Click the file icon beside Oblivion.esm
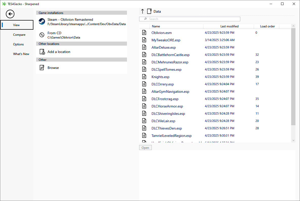 (x=144, y=33)
